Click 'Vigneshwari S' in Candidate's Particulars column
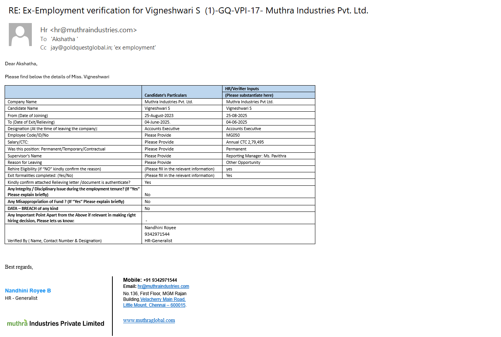The width and height of the screenshot is (501, 337). coord(157,108)
